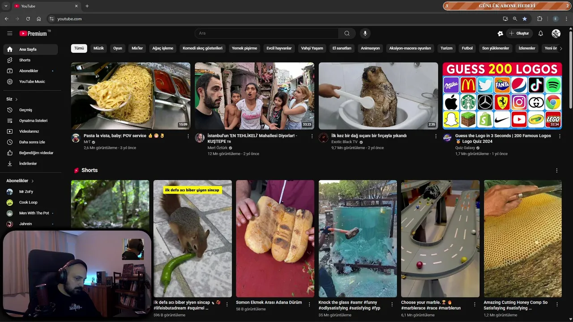Open Oynatma listeleri playlists
The image size is (573, 322).
(x=30, y=121)
